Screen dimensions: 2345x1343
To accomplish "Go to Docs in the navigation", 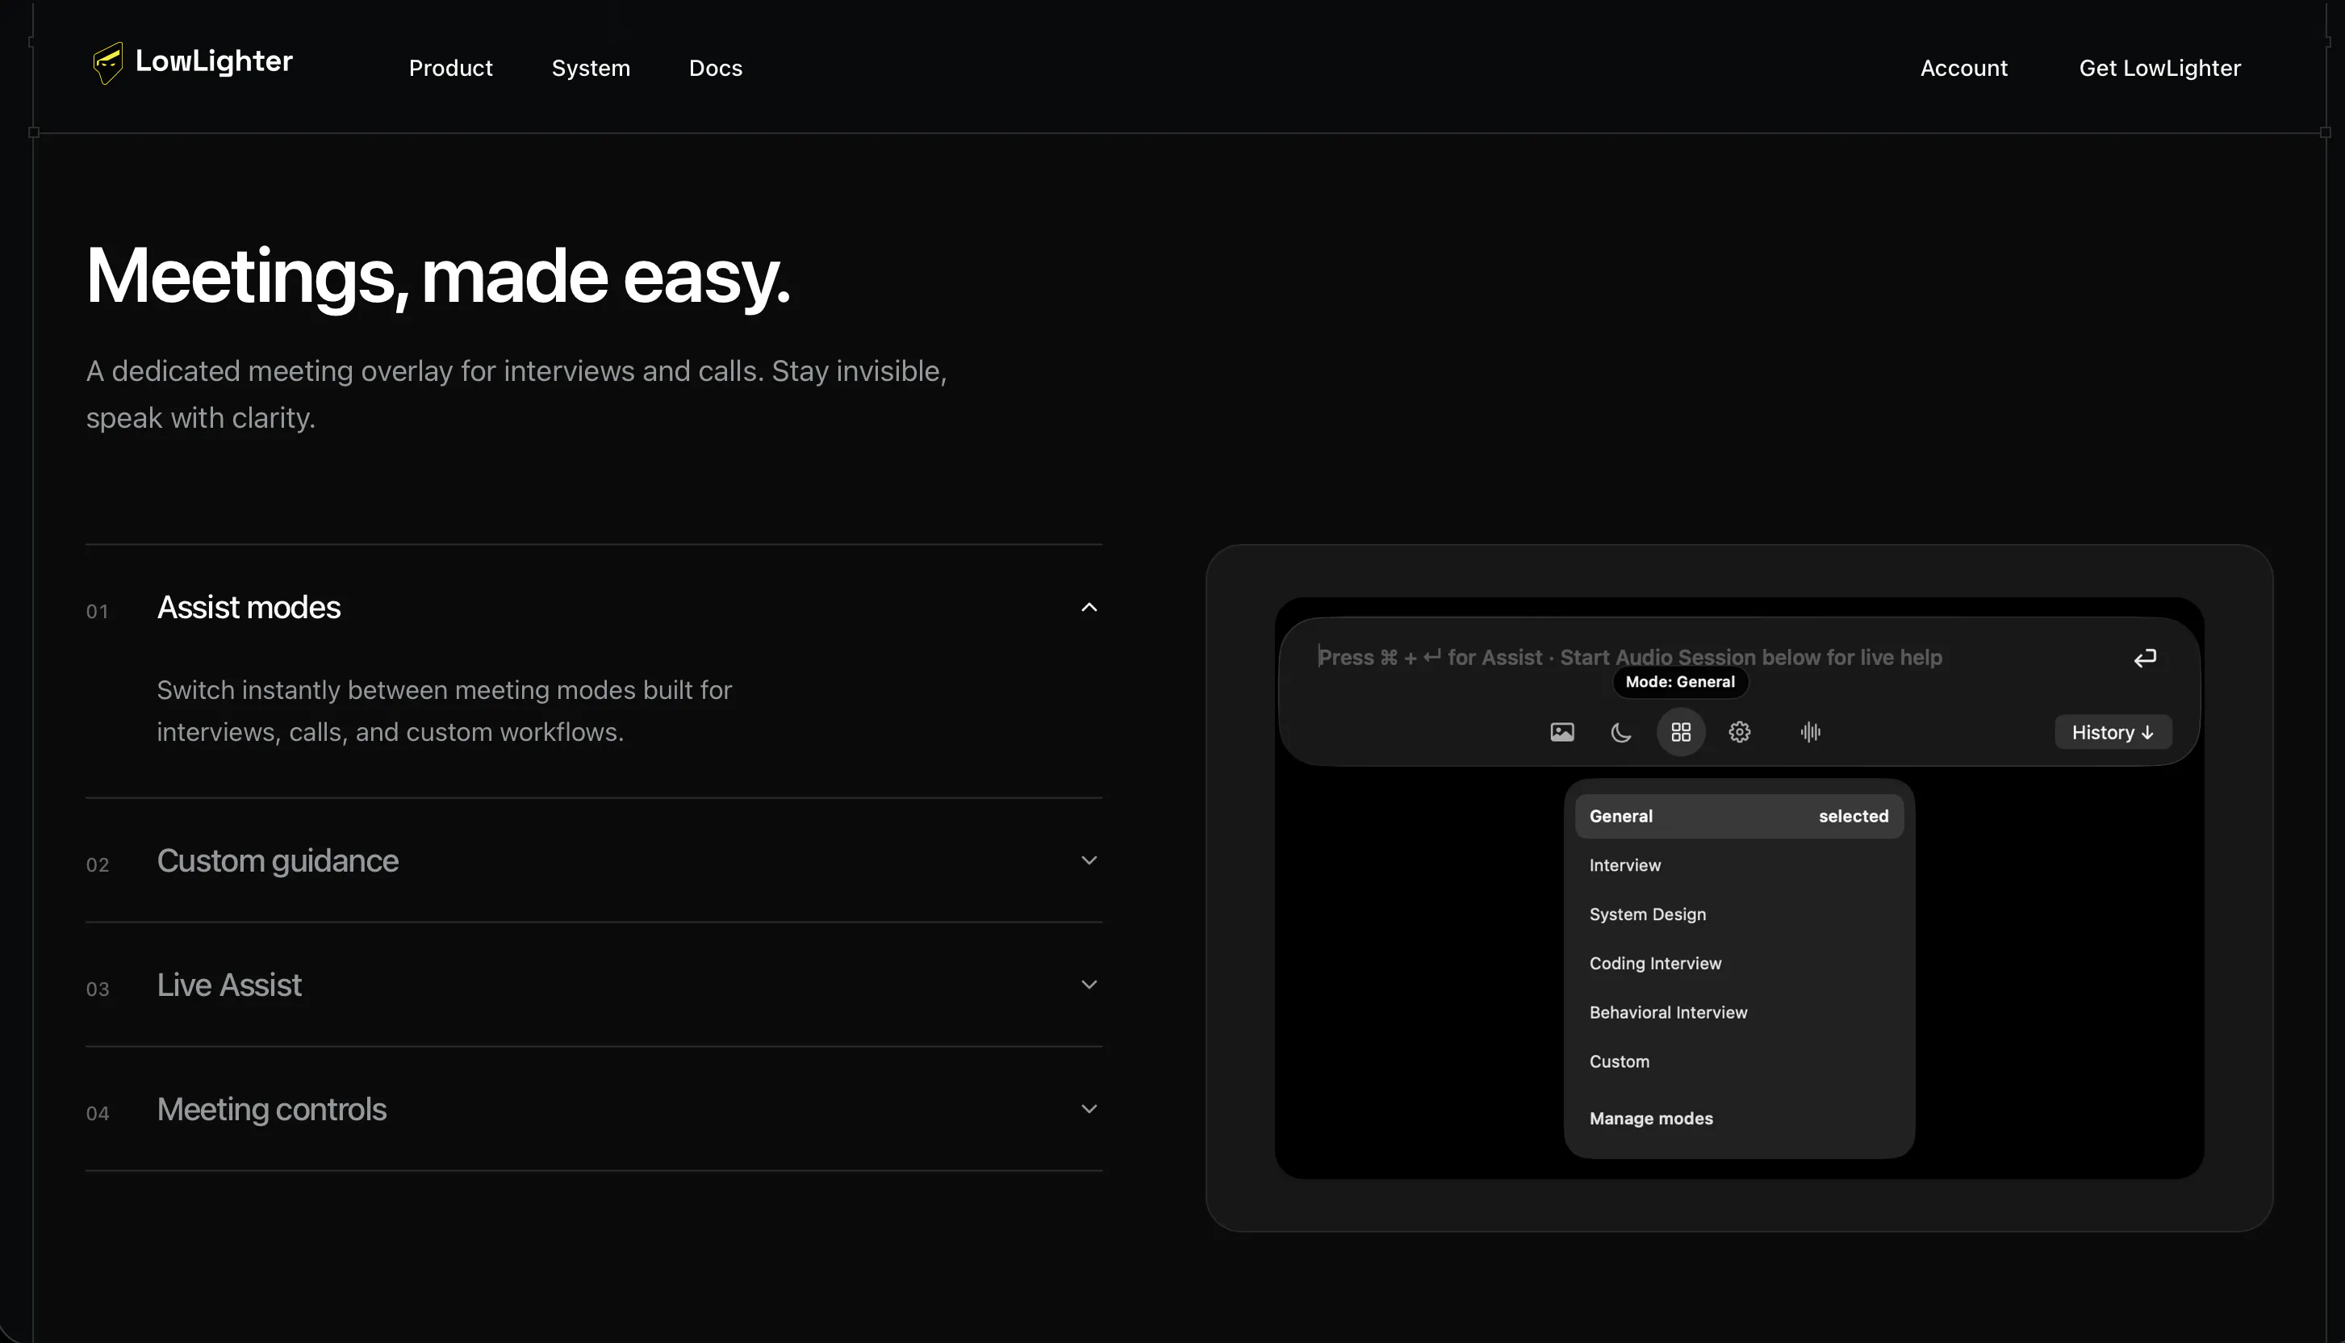I will coord(716,69).
